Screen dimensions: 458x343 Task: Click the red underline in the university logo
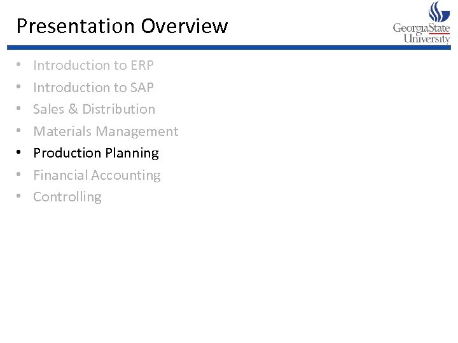(x=439, y=33)
